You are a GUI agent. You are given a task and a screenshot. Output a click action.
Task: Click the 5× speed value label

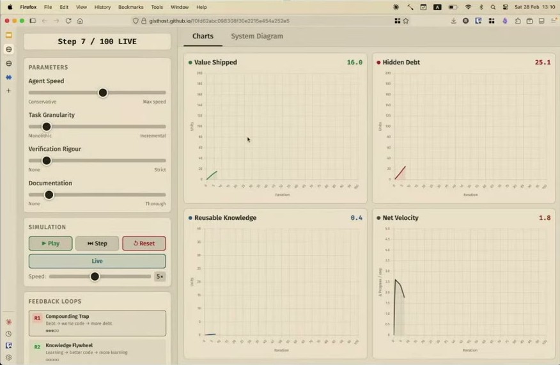click(160, 276)
